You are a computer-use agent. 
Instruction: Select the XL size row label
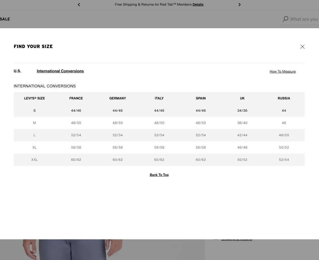[34, 147]
